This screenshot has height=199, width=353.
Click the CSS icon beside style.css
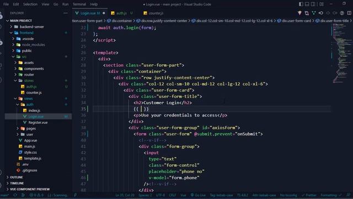tap(20, 153)
